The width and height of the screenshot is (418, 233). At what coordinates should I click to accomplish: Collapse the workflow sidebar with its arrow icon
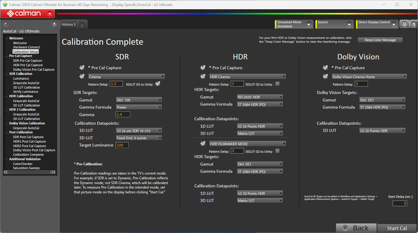(x=55, y=24)
